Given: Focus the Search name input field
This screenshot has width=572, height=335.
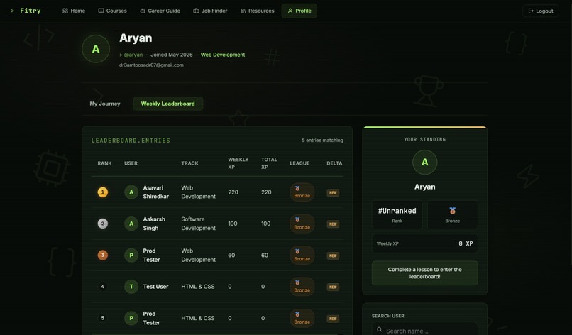Looking at the screenshot, I should coord(424,330).
